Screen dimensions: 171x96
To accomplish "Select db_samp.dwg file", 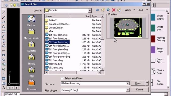I will pyautogui.click(x=54, y=67).
